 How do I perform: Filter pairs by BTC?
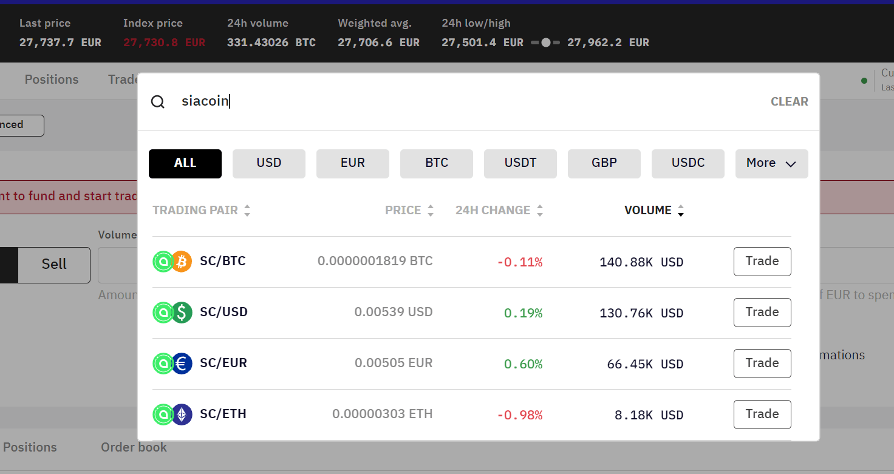[x=437, y=164]
